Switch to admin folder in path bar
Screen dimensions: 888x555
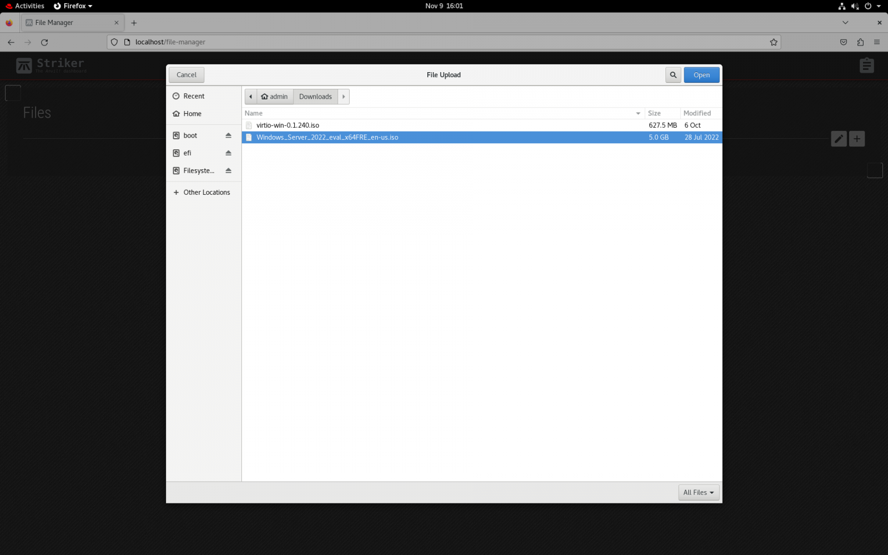(275, 97)
